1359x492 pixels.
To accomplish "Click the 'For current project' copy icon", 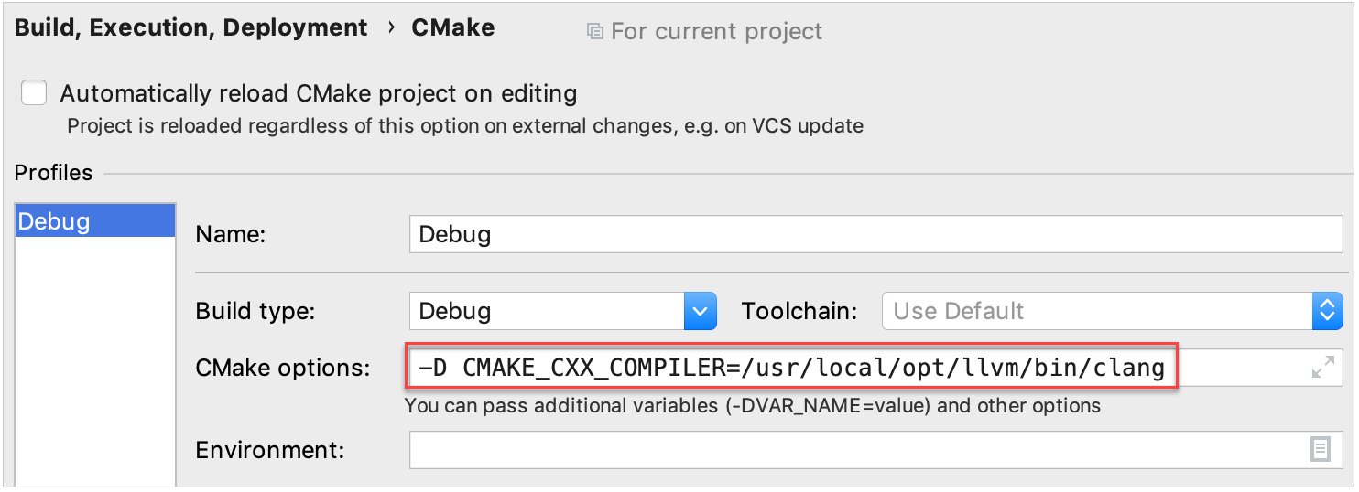I will coord(595,32).
